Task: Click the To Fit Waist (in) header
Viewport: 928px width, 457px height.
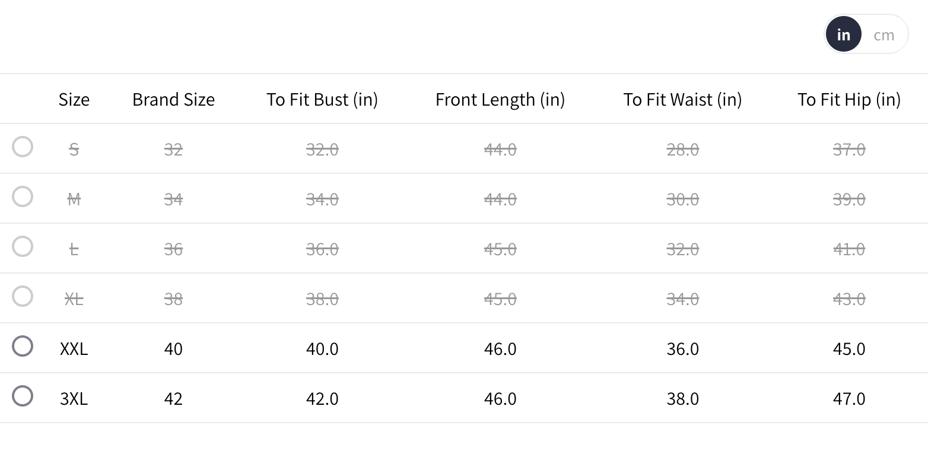Action: (x=682, y=99)
